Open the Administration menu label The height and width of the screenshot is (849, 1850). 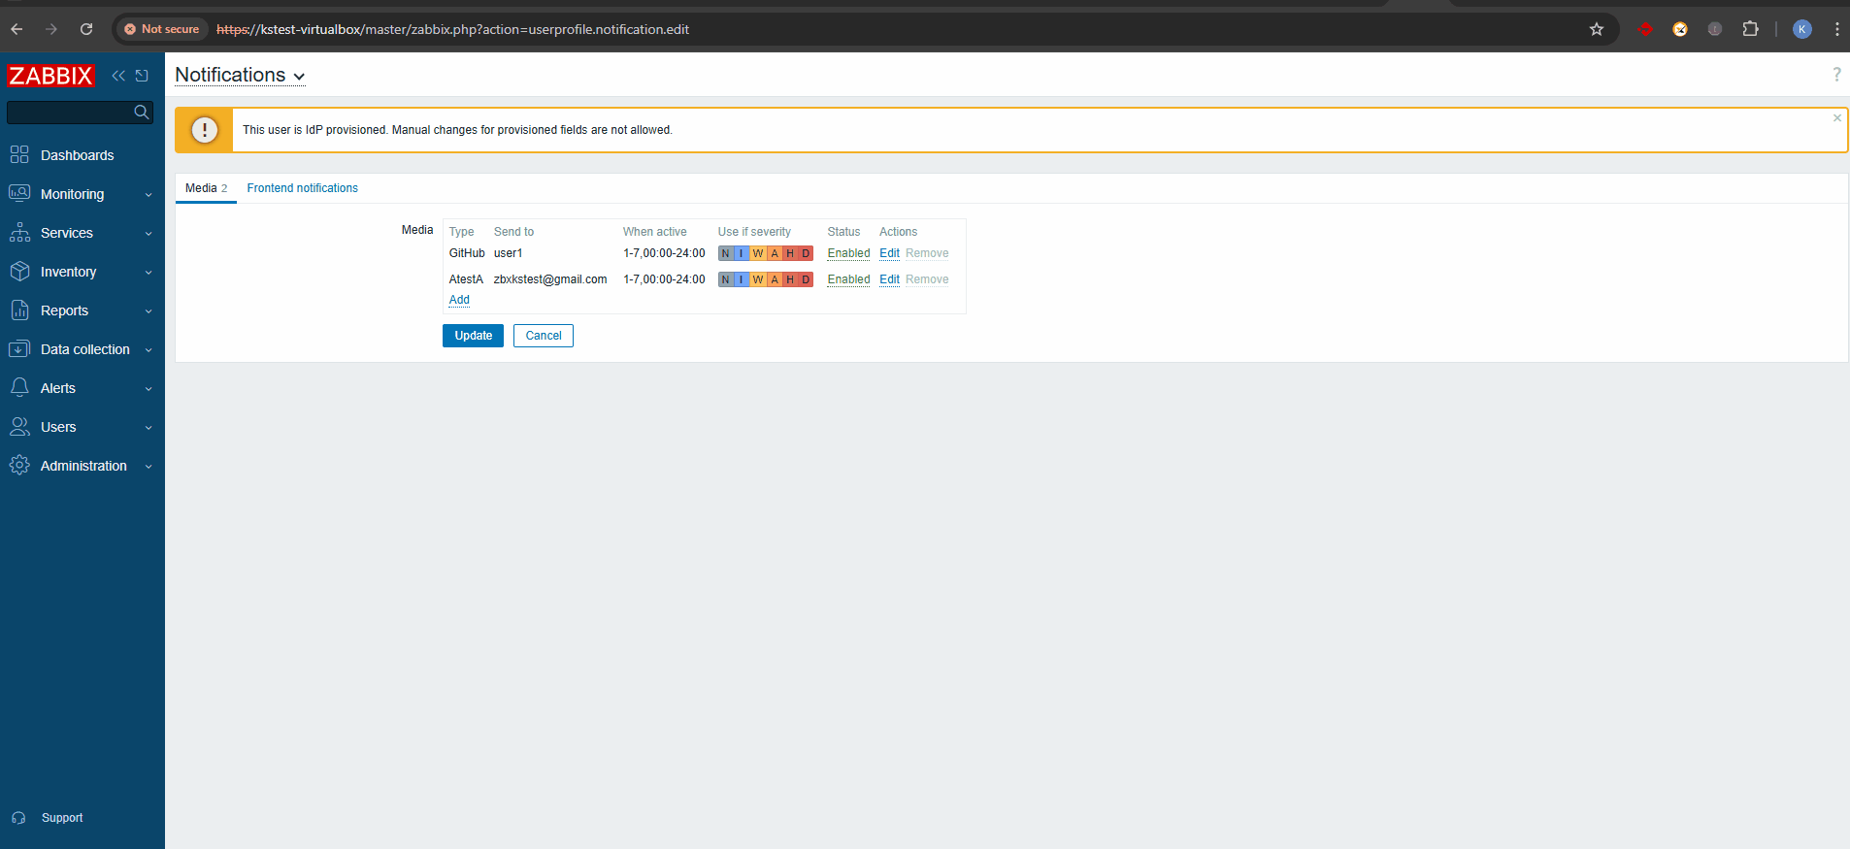83,466
